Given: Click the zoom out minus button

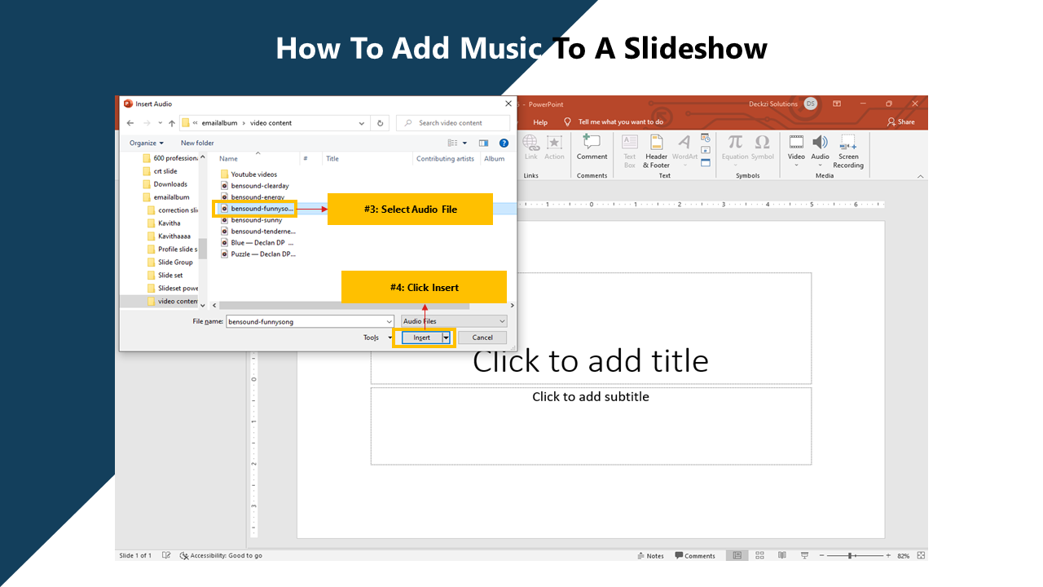Looking at the screenshot, I should (x=821, y=555).
